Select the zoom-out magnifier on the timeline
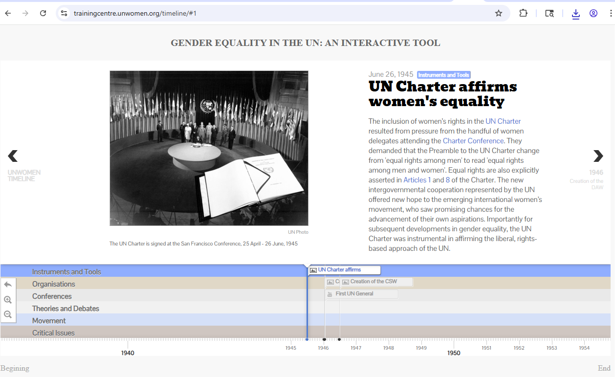Viewport: 615px width, 377px height. 8,314
